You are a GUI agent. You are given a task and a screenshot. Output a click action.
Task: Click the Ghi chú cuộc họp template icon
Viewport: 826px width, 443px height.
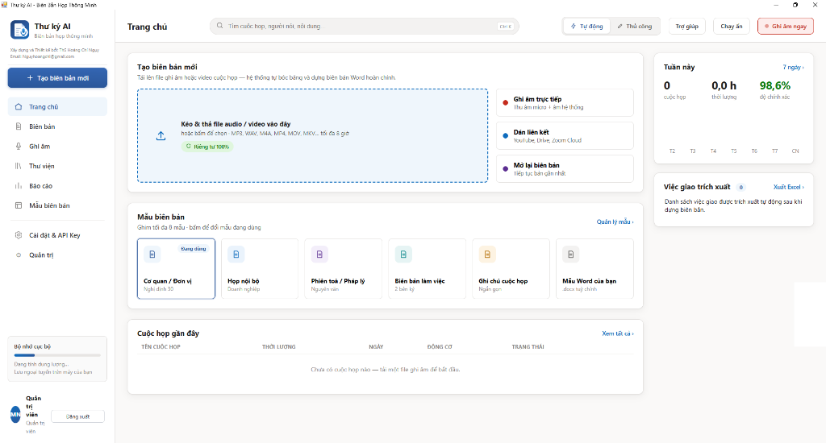point(486,254)
